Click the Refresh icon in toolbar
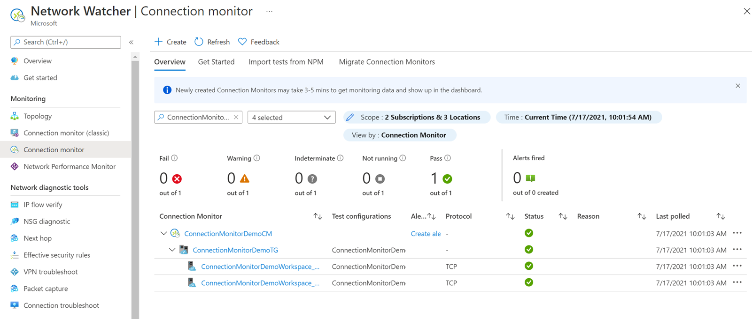Viewport: 752px width, 319px height. (199, 42)
